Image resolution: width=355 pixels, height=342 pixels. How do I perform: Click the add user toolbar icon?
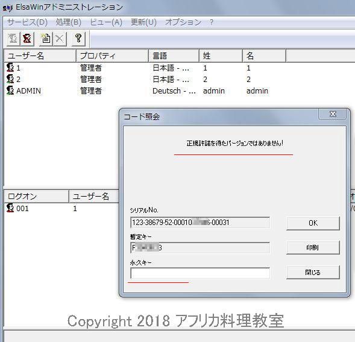click(x=13, y=39)
